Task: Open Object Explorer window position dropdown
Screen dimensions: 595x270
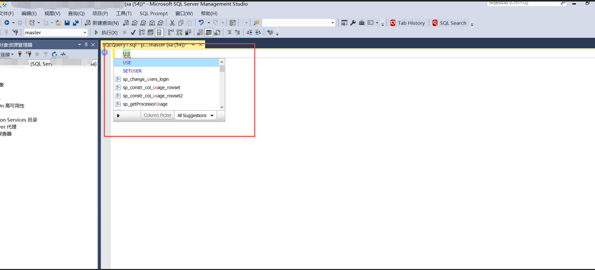Action: tap(79, 45)
